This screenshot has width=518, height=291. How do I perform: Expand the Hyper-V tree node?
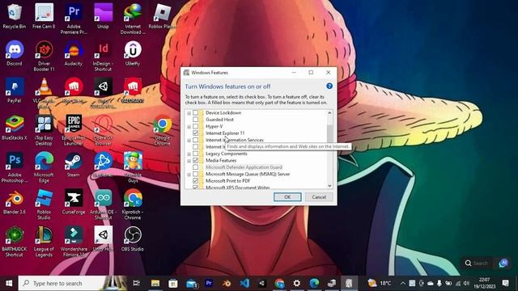[189, 127]
